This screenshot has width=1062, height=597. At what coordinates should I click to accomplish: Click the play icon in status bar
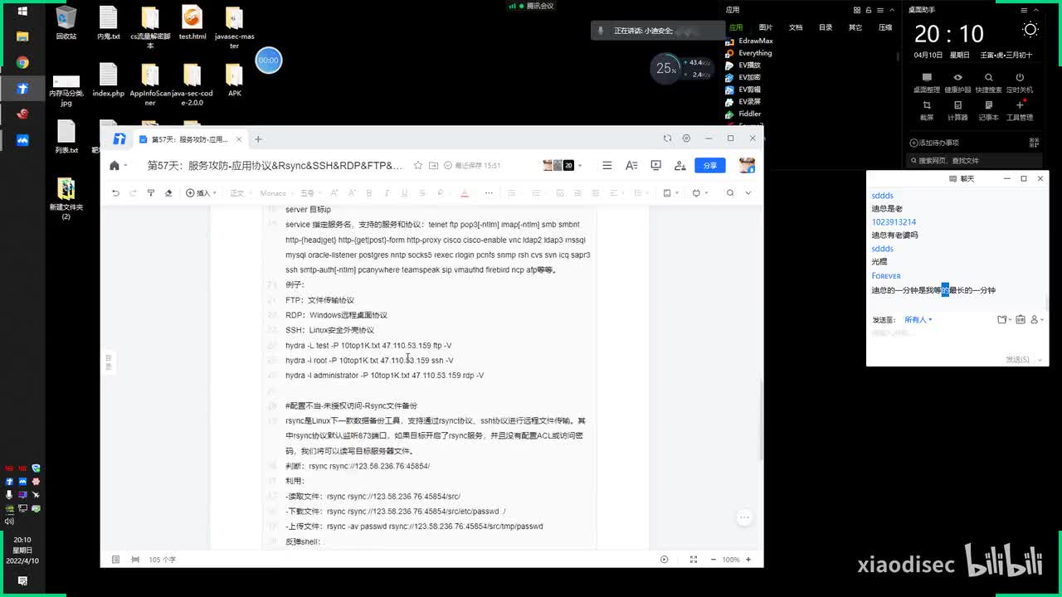(x=664, y=560)
